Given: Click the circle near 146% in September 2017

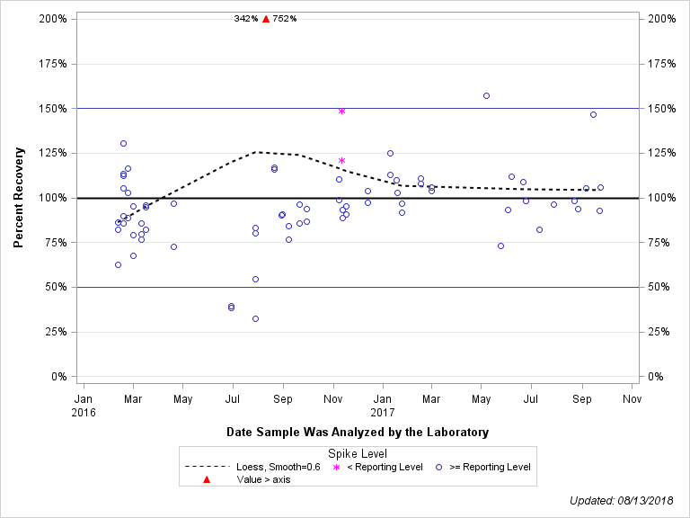Looking at the screenshot, I should (x=593, y=115).
